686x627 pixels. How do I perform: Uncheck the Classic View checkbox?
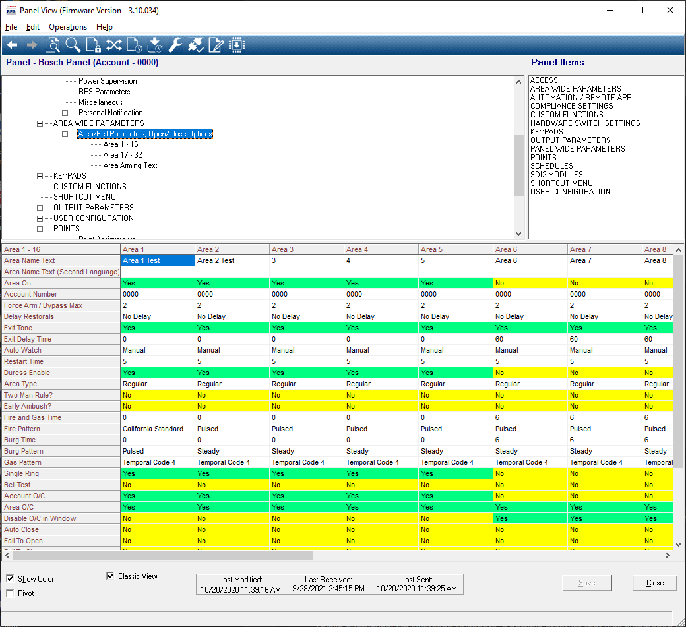point(110,576)
